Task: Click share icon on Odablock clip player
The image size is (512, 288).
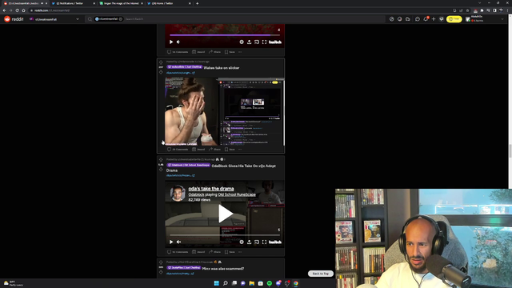Action: [x=249, y=242]
